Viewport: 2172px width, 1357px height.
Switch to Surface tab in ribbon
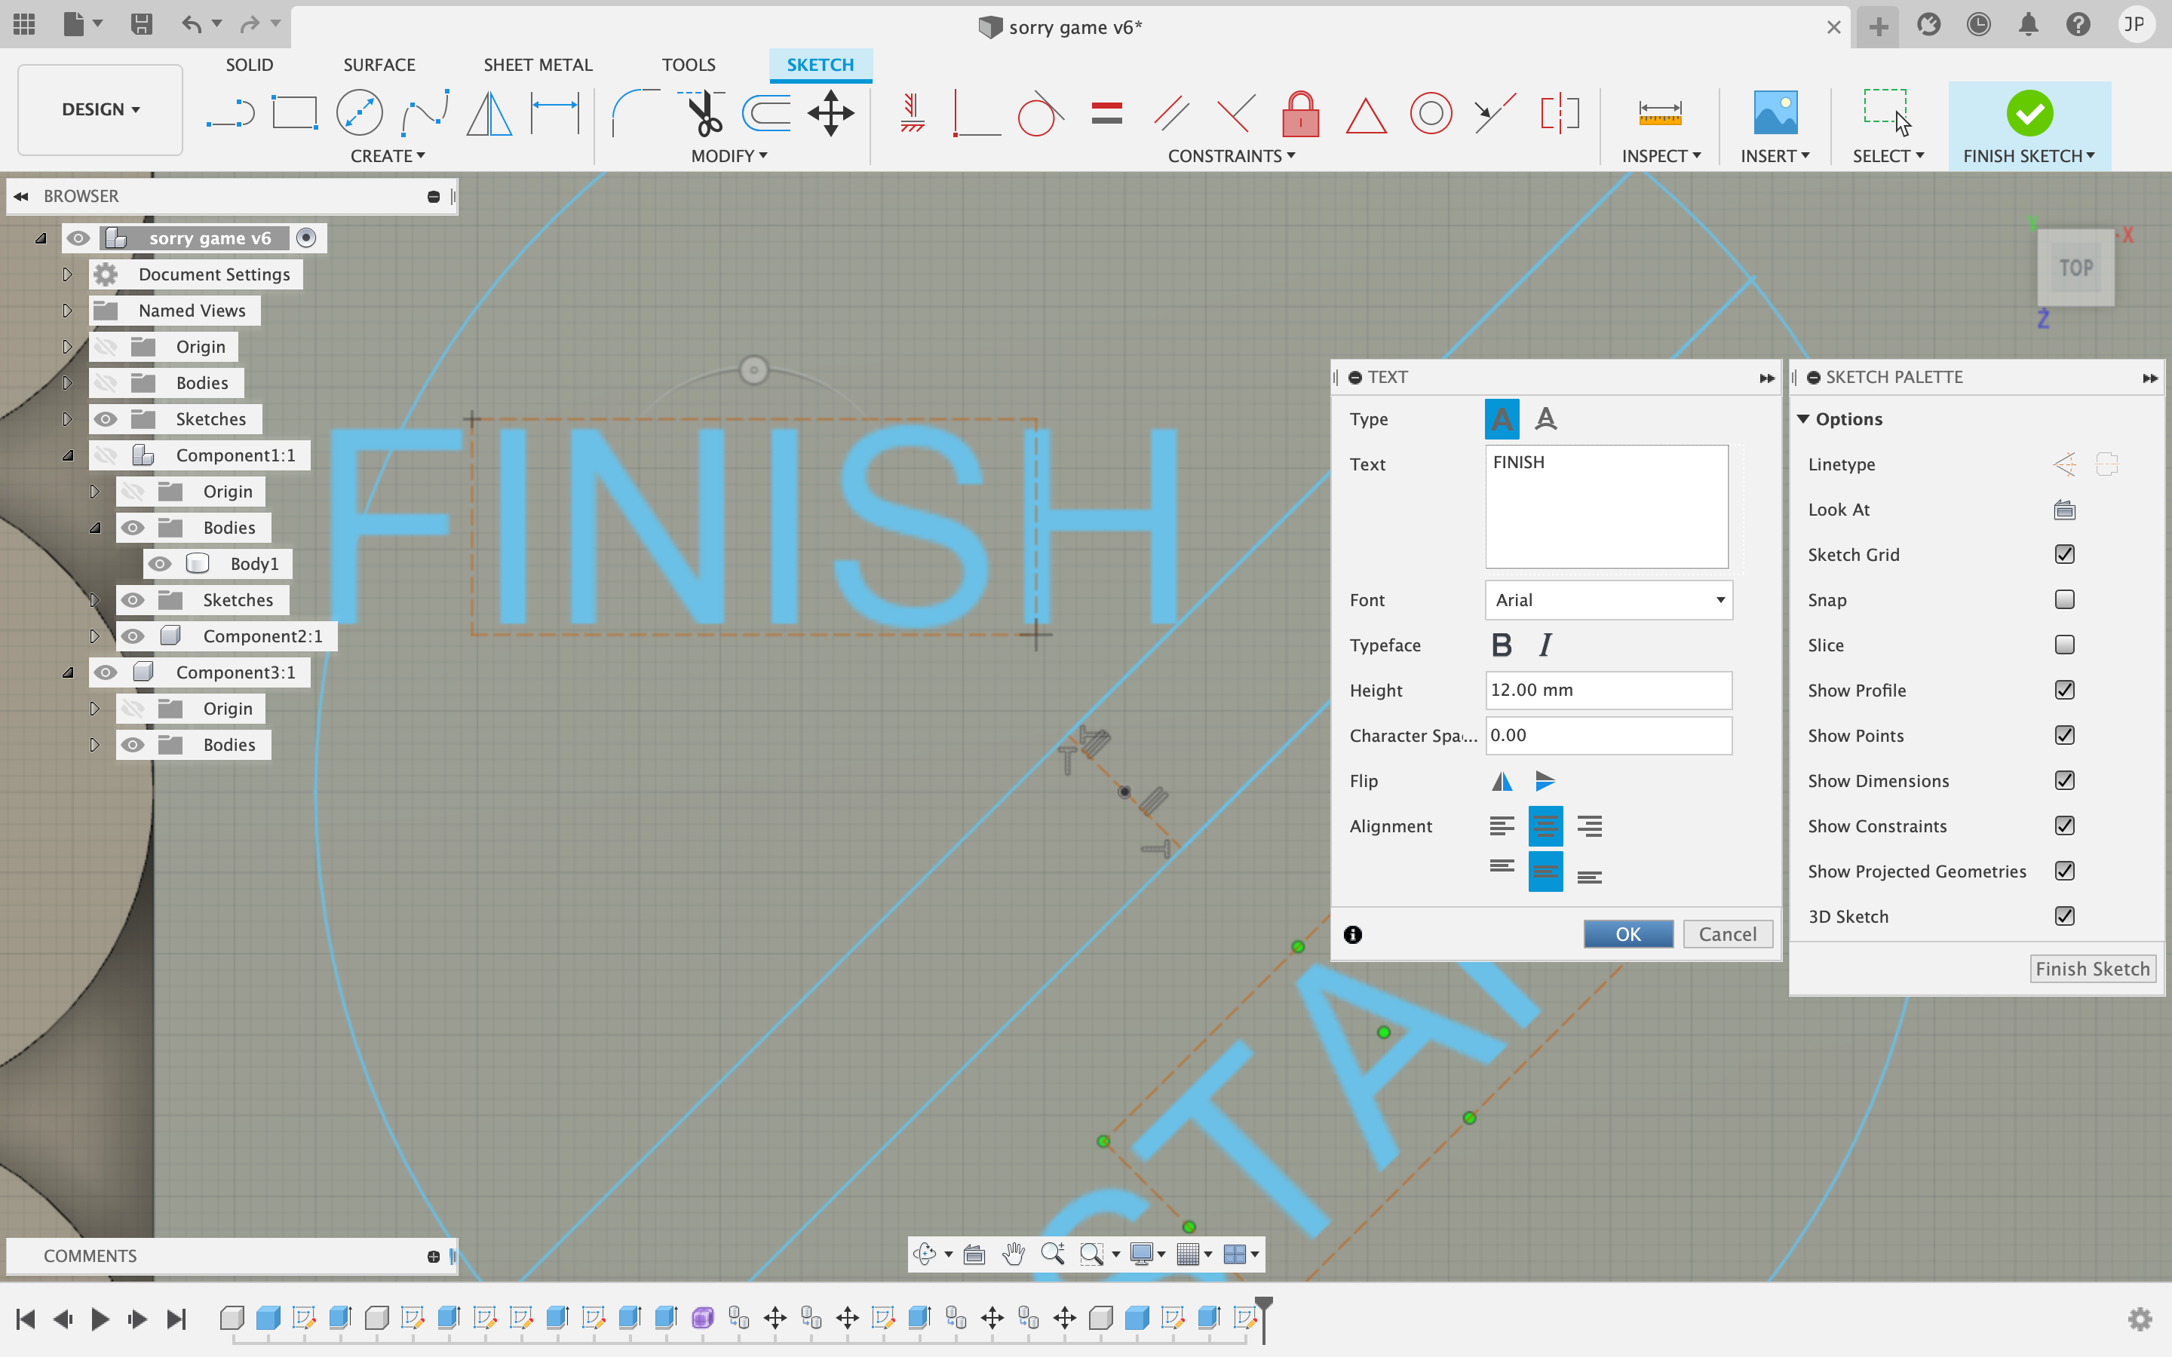pyautogui.click(x=379, y=64)
